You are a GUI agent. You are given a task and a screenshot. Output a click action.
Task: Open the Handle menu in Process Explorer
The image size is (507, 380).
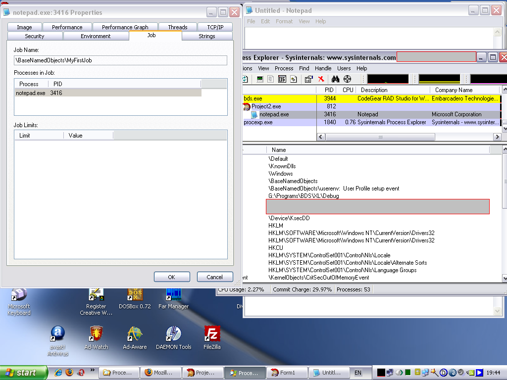(x=323, y=68)
